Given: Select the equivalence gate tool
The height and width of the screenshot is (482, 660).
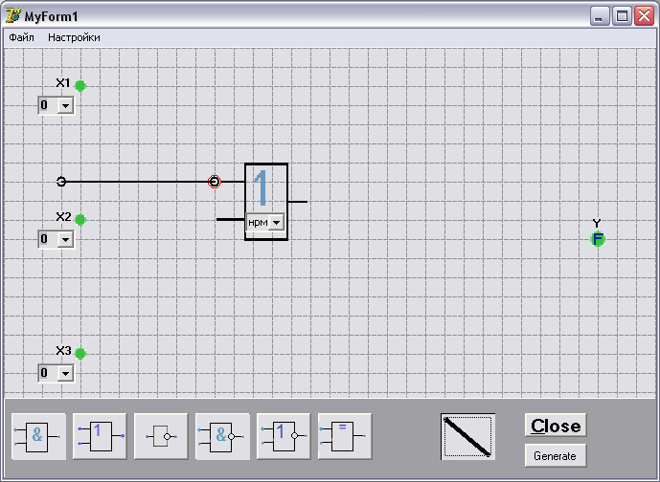Looking at the screenshot, I should pos(345,436).
